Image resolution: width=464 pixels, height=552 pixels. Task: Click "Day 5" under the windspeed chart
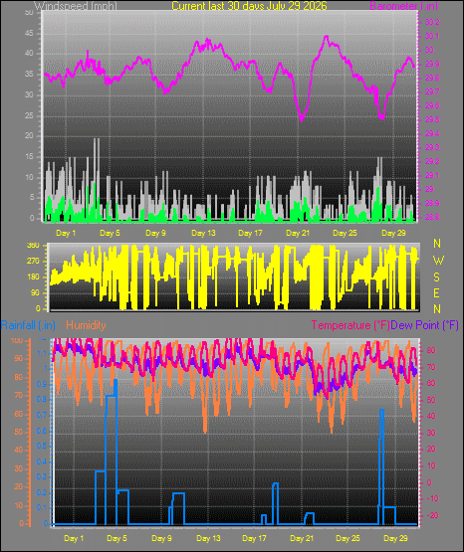[x=110, y=233]
